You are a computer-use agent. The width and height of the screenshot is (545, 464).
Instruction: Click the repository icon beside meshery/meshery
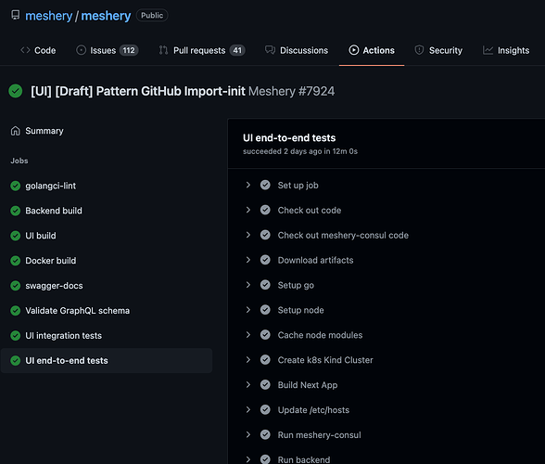click(15, 15)
